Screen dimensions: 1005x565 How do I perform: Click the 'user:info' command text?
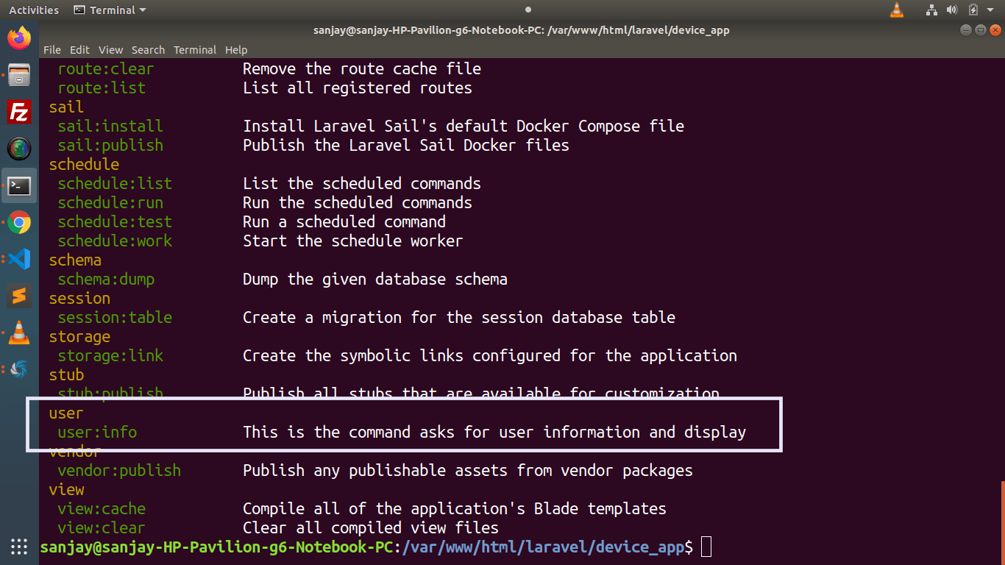97,433
